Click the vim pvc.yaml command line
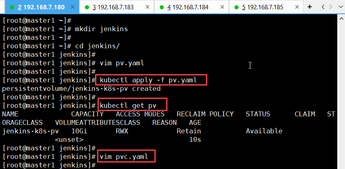 tap(124, 156)
